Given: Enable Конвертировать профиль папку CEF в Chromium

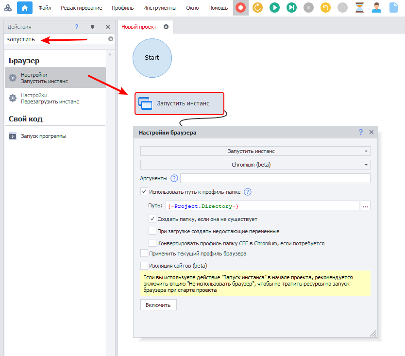Looking at the screenshot, I should point(152,243).
